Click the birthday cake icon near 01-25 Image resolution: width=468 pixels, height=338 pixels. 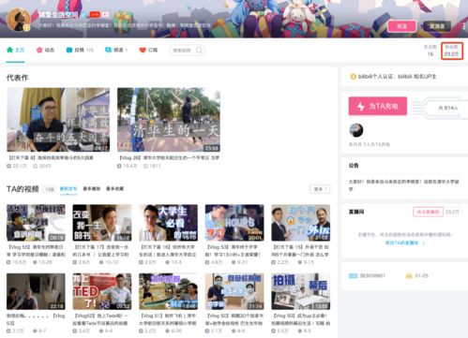point(409,276)
